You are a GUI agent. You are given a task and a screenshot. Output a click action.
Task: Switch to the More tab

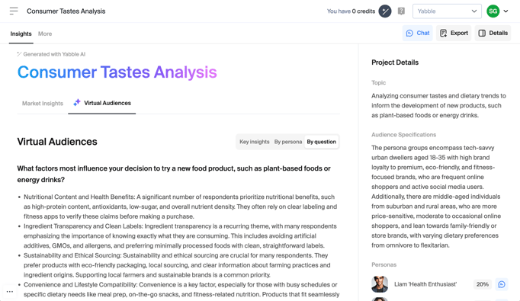45,34
